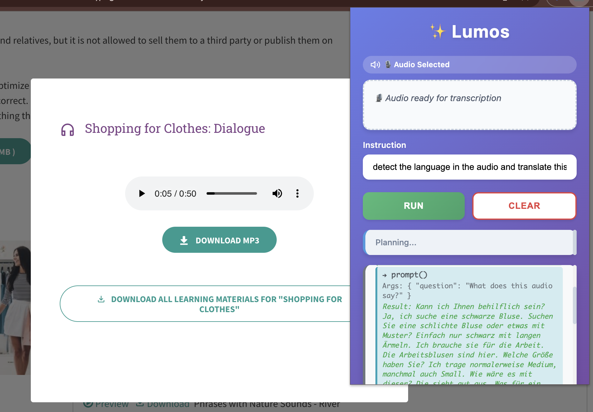Image resolution: width=593 pixels, height=412 pixels.
Task: Click the Audio ready for transcription box
Action: (x=469, y=105)
